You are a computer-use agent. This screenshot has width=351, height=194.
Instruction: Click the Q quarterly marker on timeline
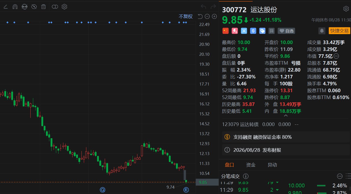(103, 190)
